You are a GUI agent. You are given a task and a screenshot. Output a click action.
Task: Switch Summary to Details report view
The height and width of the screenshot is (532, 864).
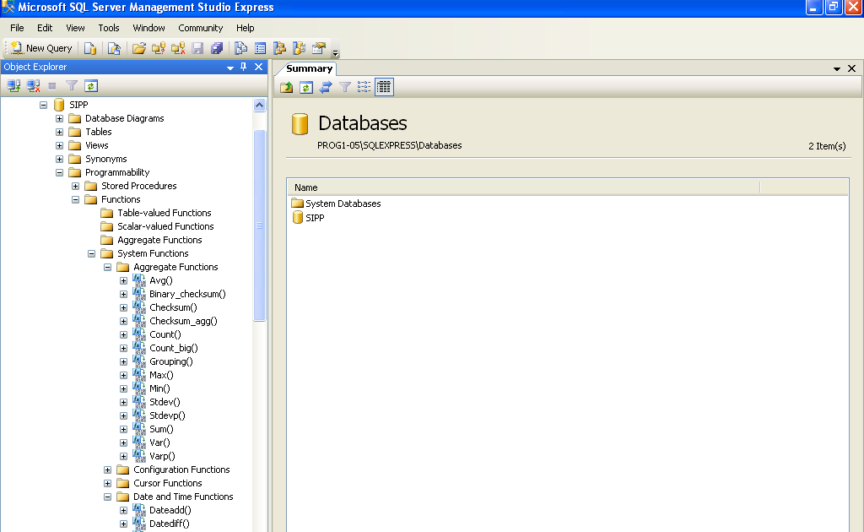click(x=384, y=87)
